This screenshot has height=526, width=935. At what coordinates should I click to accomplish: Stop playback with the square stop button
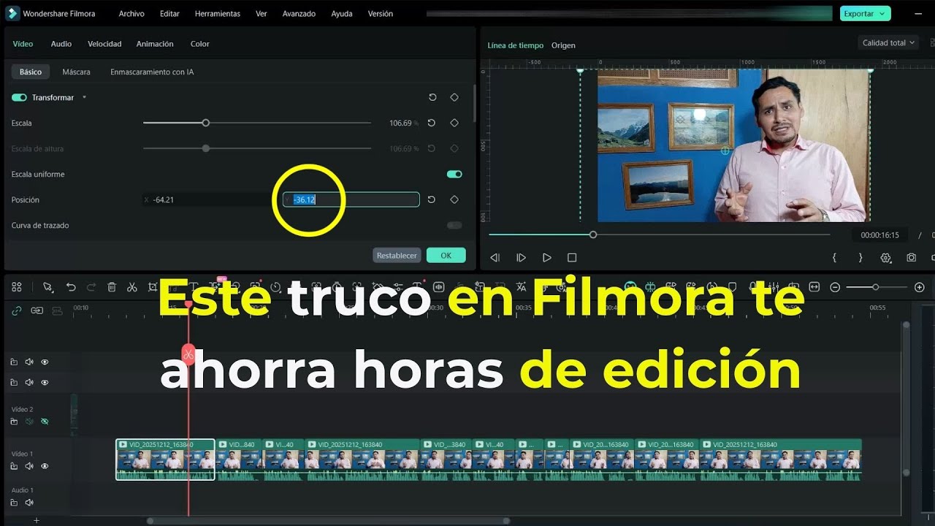point(572,257)
